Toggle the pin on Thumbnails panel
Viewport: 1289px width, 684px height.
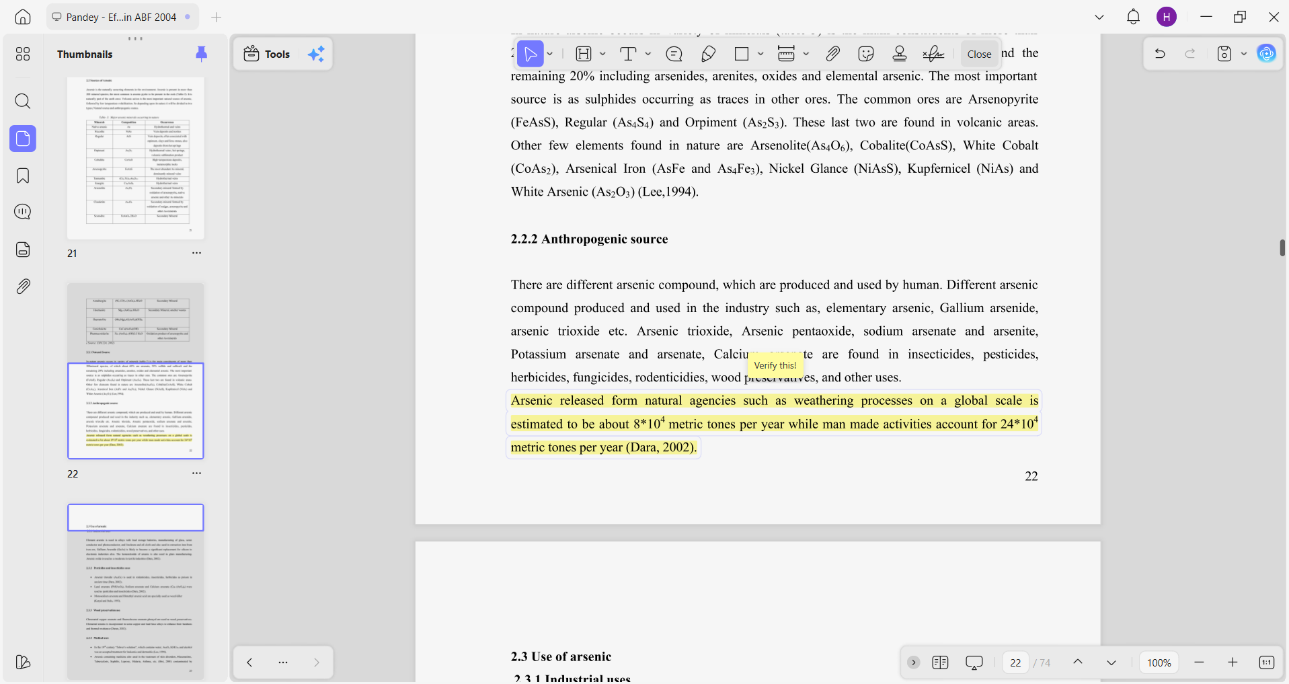click(201, 54)
